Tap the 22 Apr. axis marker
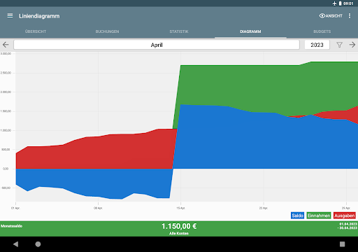The height and width of the screenshot is (252, 358). pyautogui.click(x=264, y=208)
